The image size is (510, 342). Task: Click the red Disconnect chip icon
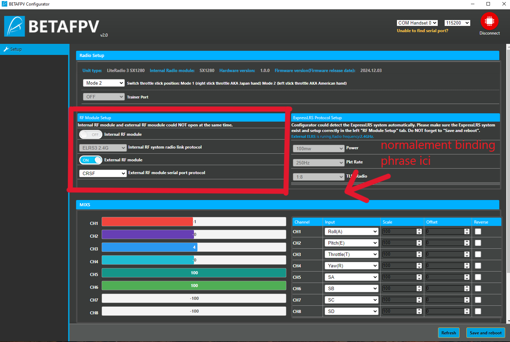(x=489, y=21)
